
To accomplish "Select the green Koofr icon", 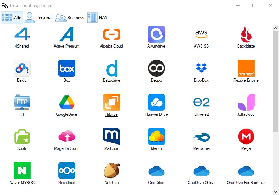I will pos(22,136).
